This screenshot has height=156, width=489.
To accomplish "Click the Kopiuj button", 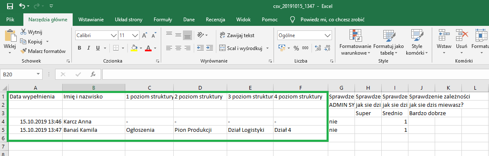I will click(31, 41).
